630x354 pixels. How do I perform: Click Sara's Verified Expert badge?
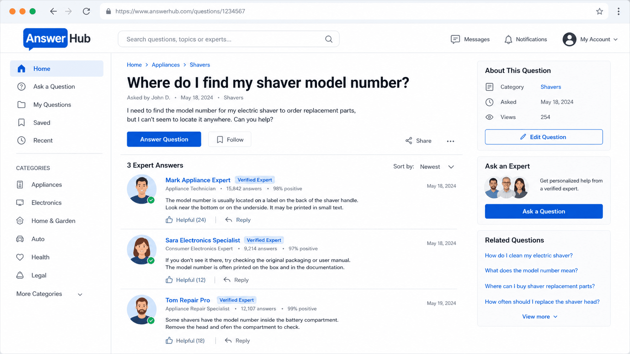pyautogui.click(x=264, y=240)
